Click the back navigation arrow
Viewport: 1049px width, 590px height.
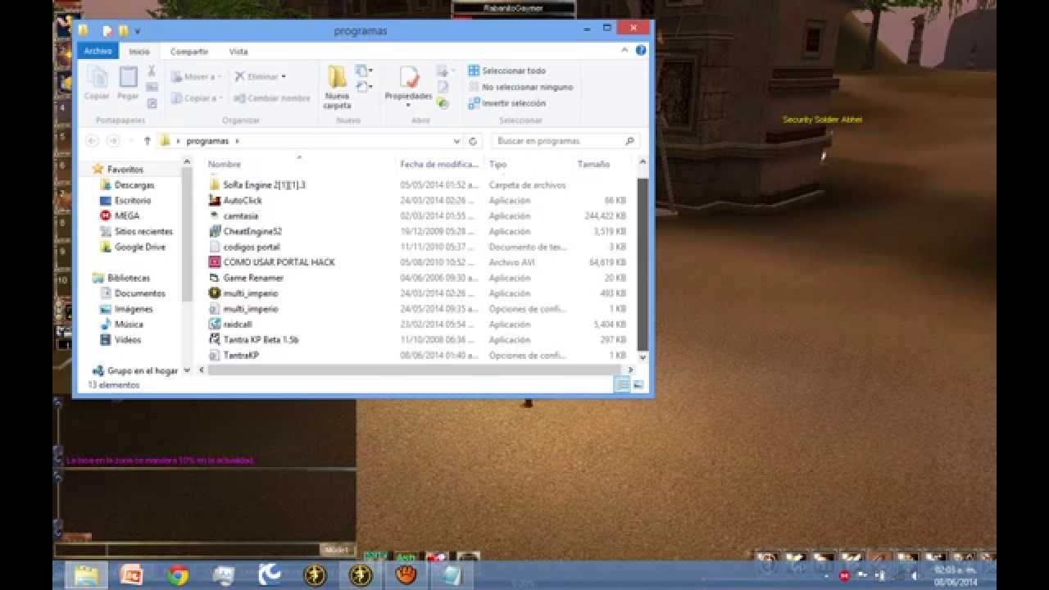point(92,141)
